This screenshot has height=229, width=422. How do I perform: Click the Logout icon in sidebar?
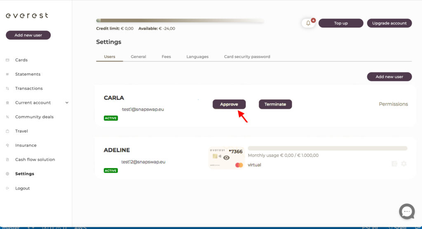click(x=7, y=188)
